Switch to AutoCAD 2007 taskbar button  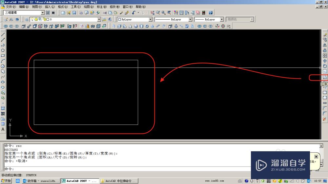tap(80, 181)
